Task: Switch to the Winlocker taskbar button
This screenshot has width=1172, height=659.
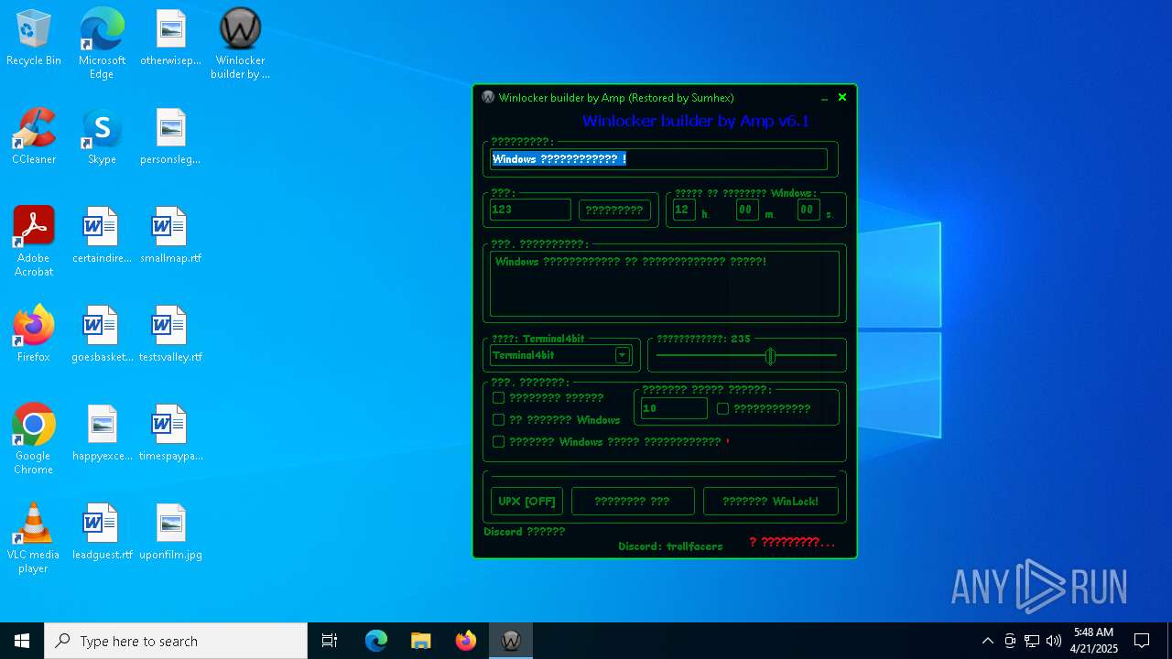Action: (511, 641)
